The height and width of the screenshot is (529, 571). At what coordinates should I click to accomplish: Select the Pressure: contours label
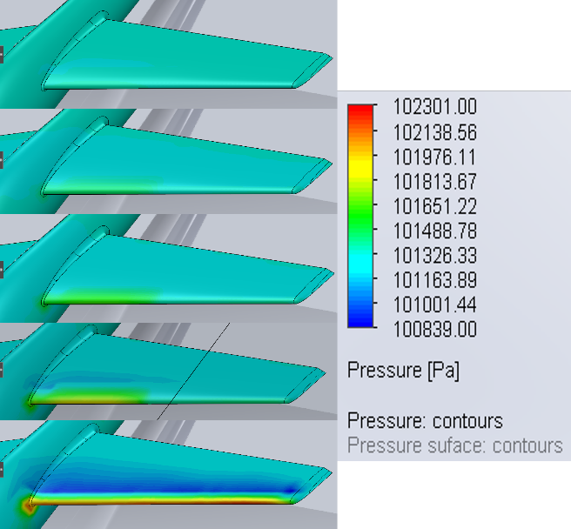[425, 421]
